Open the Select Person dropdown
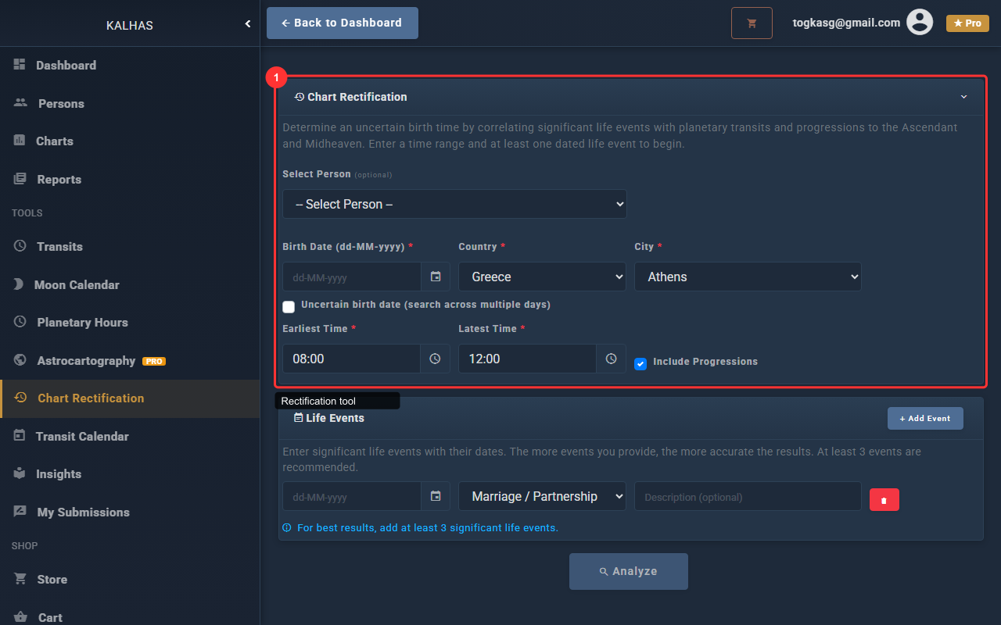This screenshot has width=1001, height=625. (454, 204)
